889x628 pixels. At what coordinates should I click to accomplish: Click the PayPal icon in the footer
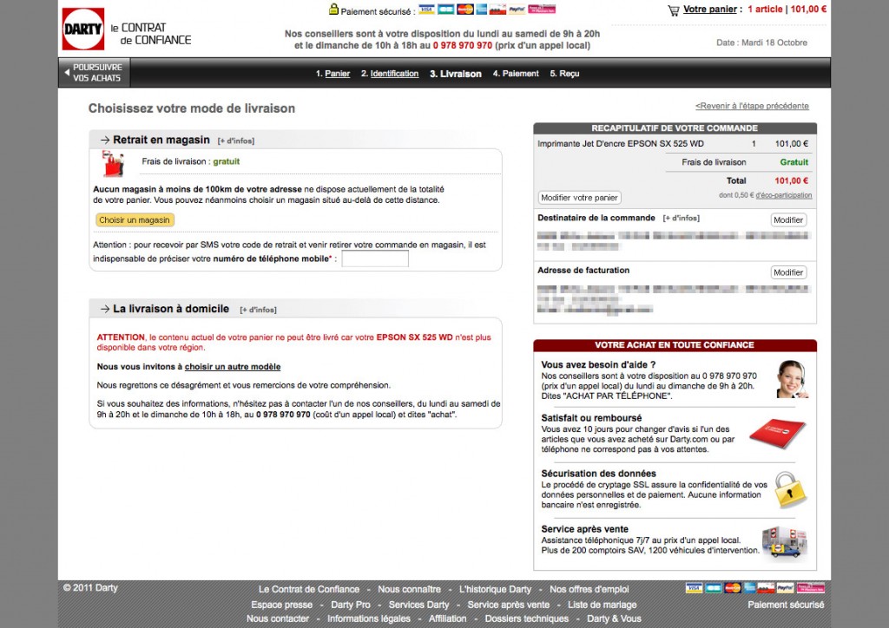pos(785,588)
